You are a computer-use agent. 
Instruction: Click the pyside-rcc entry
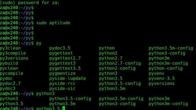(62, 83)
